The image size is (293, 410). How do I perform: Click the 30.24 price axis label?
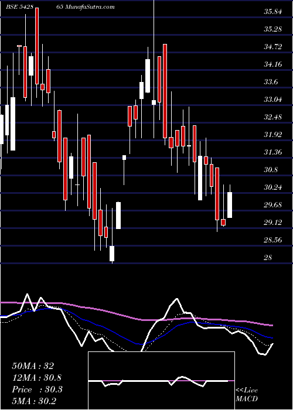pyautogui.click(x=273, y=187)
